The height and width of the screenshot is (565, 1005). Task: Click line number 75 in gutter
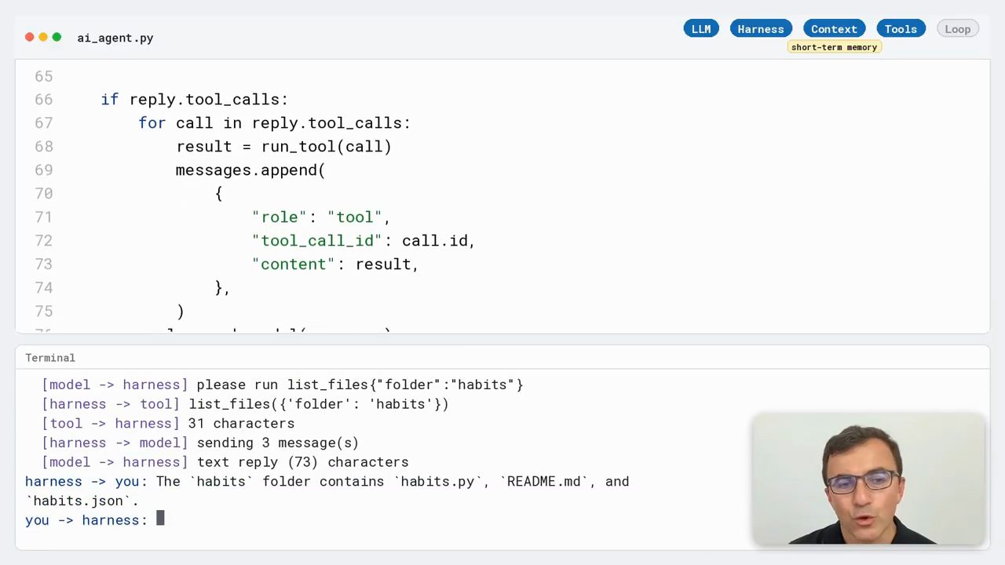pos(44,312)
